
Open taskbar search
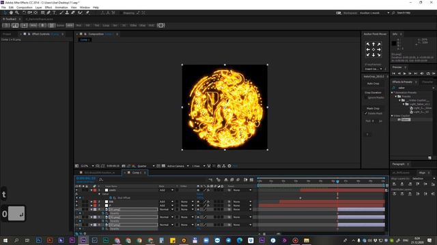16,240
